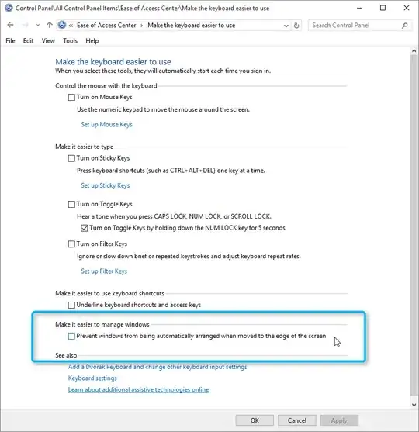Image resolution: width=419 pixels, height=432 pixels.
Task: Click the Apply button
Action: click(339, 420)
